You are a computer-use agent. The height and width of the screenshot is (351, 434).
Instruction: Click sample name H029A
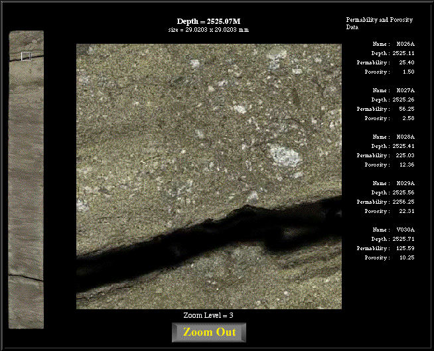(405, 184)
